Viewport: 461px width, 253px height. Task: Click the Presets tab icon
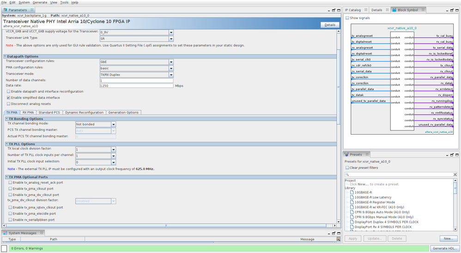pyautogui.click(x=346, y=154)
